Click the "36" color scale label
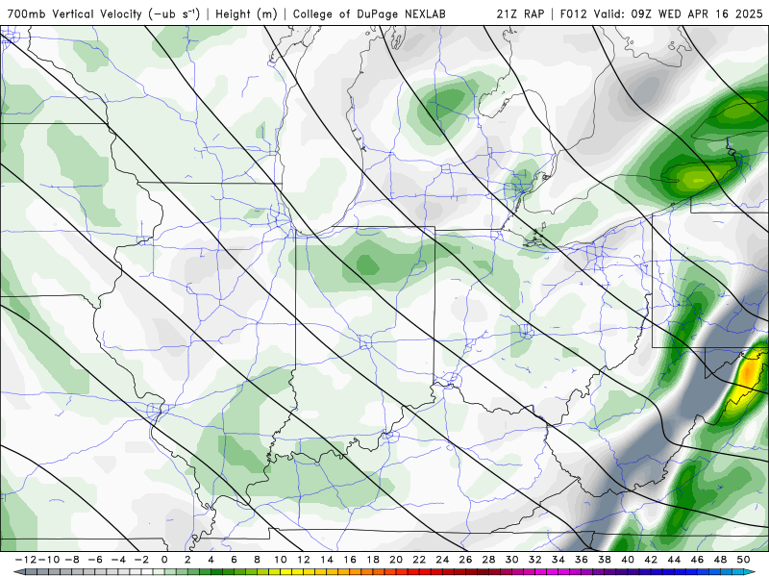Viewport: 769px width, 577px height. pos(582,560)
